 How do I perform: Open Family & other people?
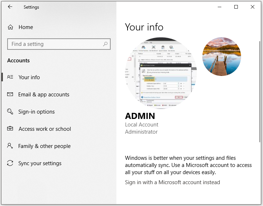tap(45, 146)
